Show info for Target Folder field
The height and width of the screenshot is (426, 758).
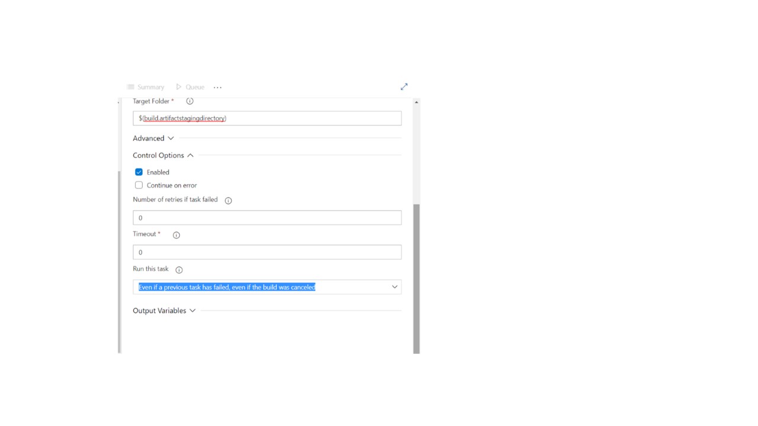coord(189,101)
